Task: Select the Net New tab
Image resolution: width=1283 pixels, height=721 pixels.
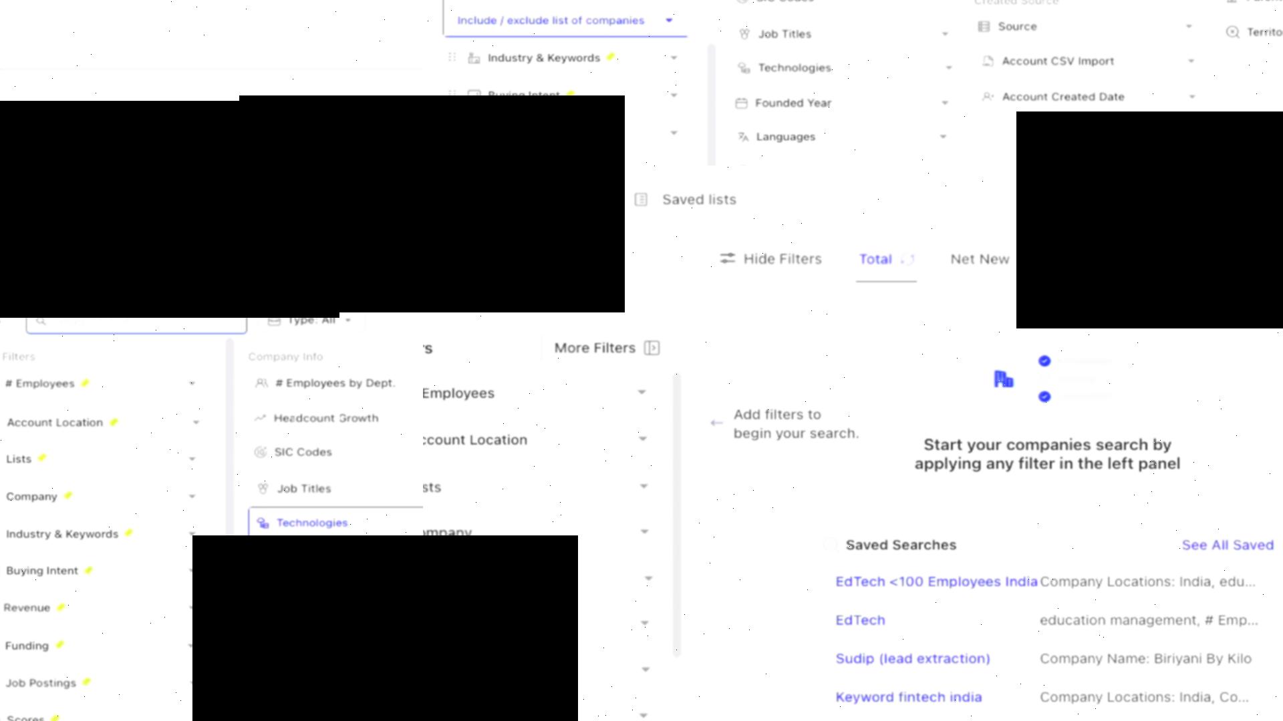Action: 979,258
